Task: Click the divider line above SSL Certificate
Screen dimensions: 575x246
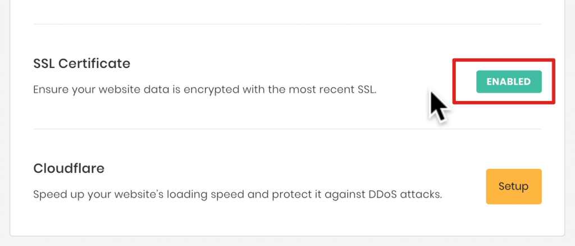Action: click(x=287, y=24)
